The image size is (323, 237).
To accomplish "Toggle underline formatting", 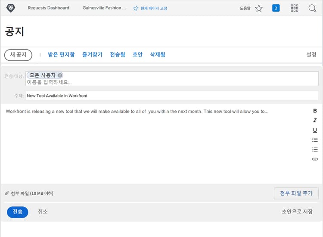I will coord(315,130).
